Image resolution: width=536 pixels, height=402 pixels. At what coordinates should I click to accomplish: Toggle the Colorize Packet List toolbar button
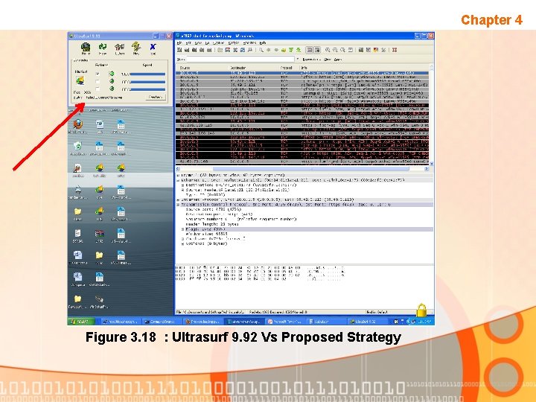309,50
